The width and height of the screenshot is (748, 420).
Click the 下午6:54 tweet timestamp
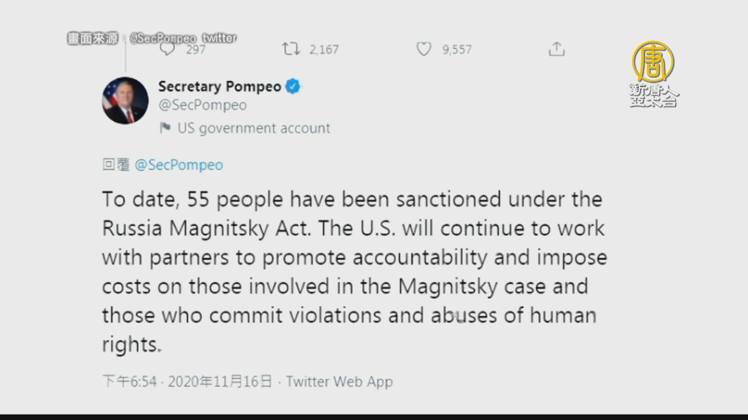click(x=129, y=381)
